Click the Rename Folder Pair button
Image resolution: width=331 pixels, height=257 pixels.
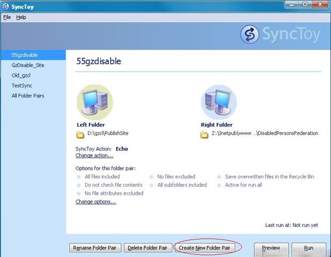point(95,248)
